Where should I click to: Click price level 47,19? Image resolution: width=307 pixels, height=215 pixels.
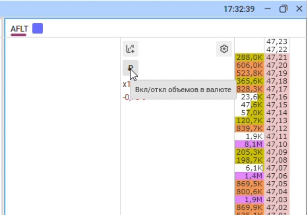click(277, 73)
